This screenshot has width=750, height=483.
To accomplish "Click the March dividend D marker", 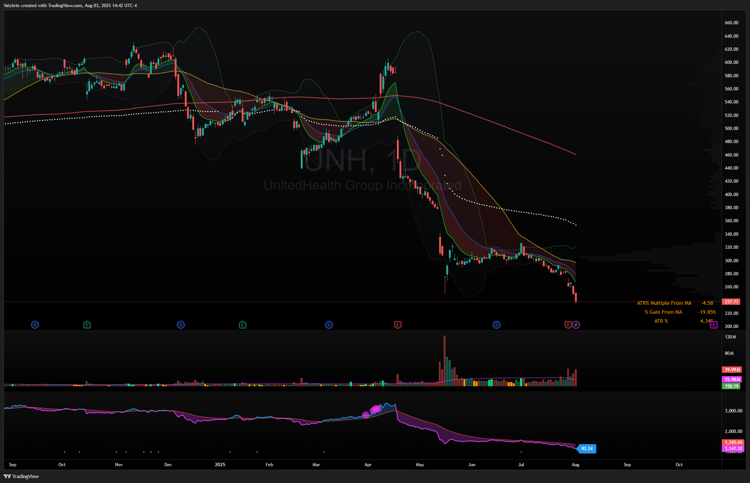I will click(329, 325).
